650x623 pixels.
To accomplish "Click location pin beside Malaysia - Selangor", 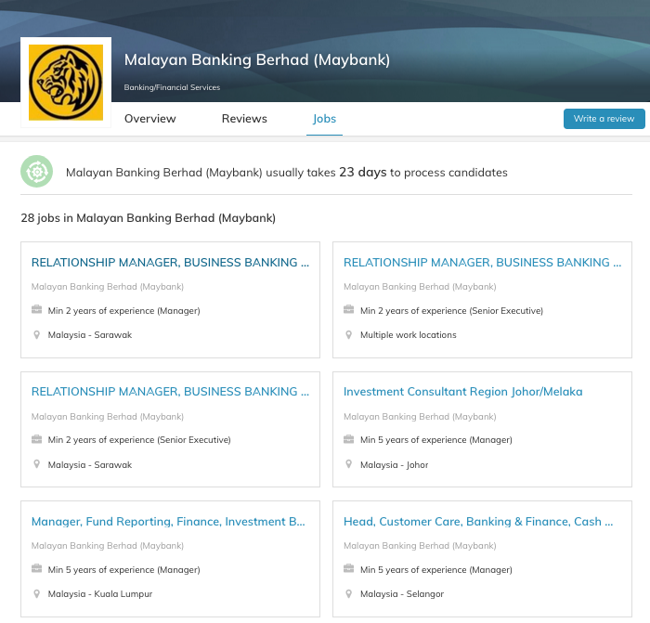I will tap(348, 594).
